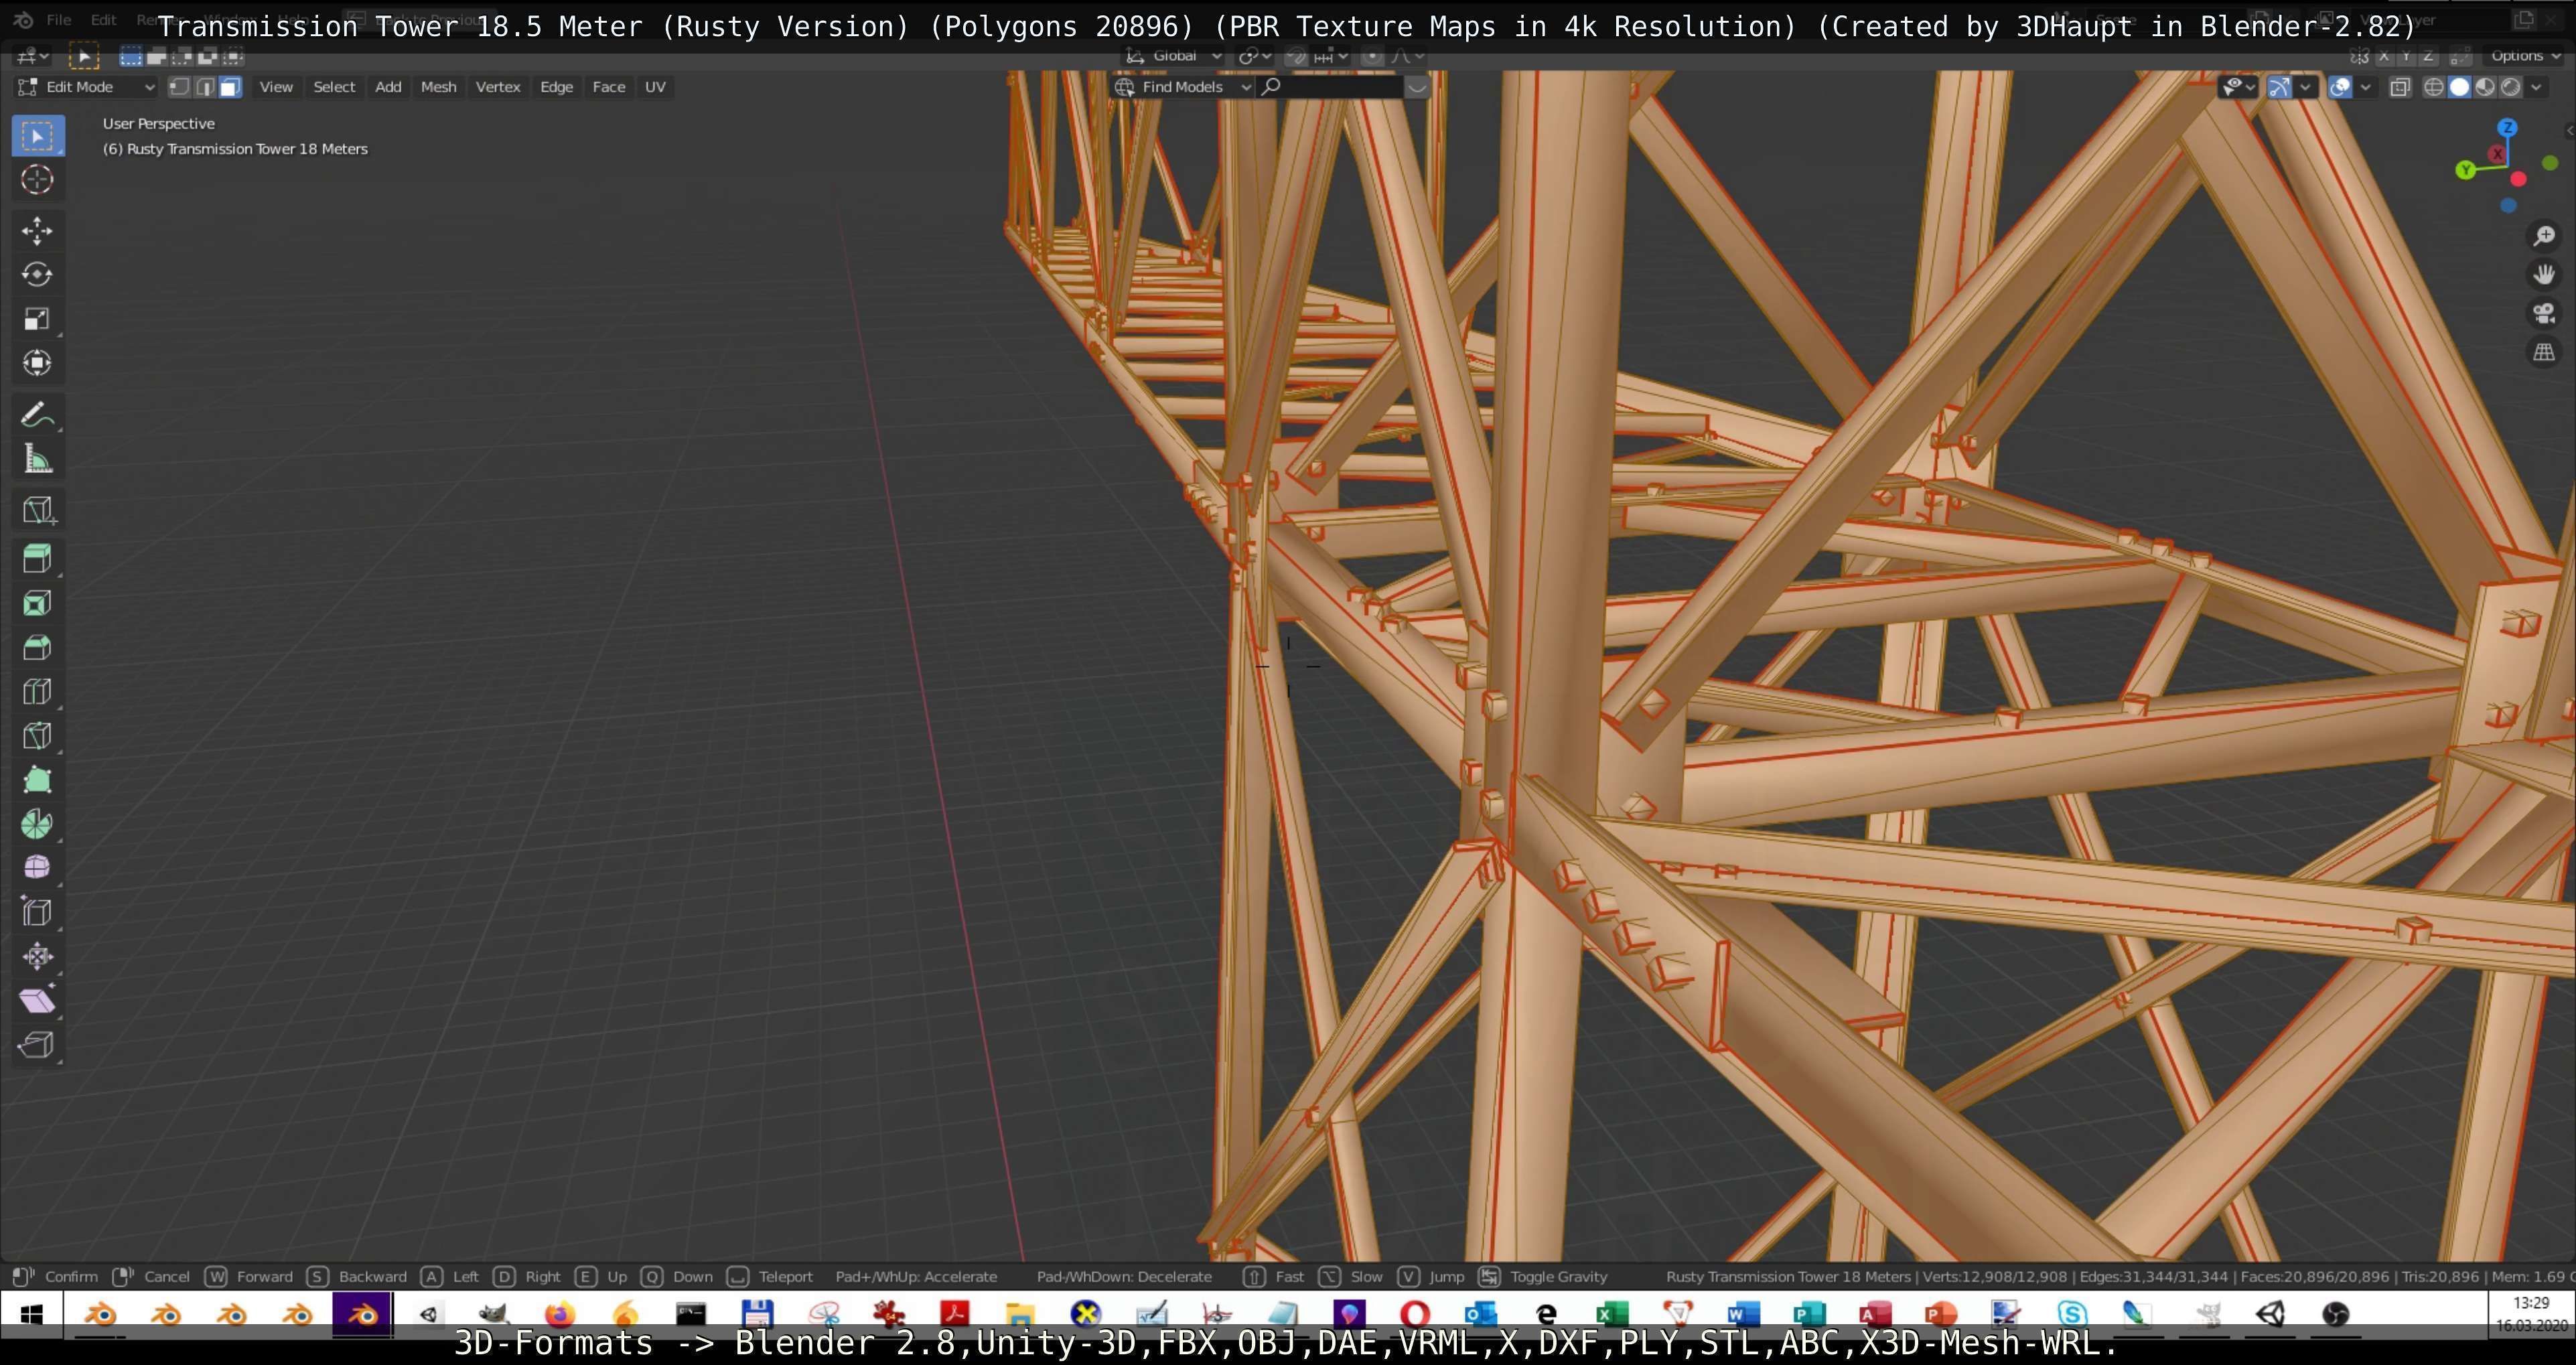Expand the shading options arrow
The image size is (2576, 1365).
(2536, 87)
